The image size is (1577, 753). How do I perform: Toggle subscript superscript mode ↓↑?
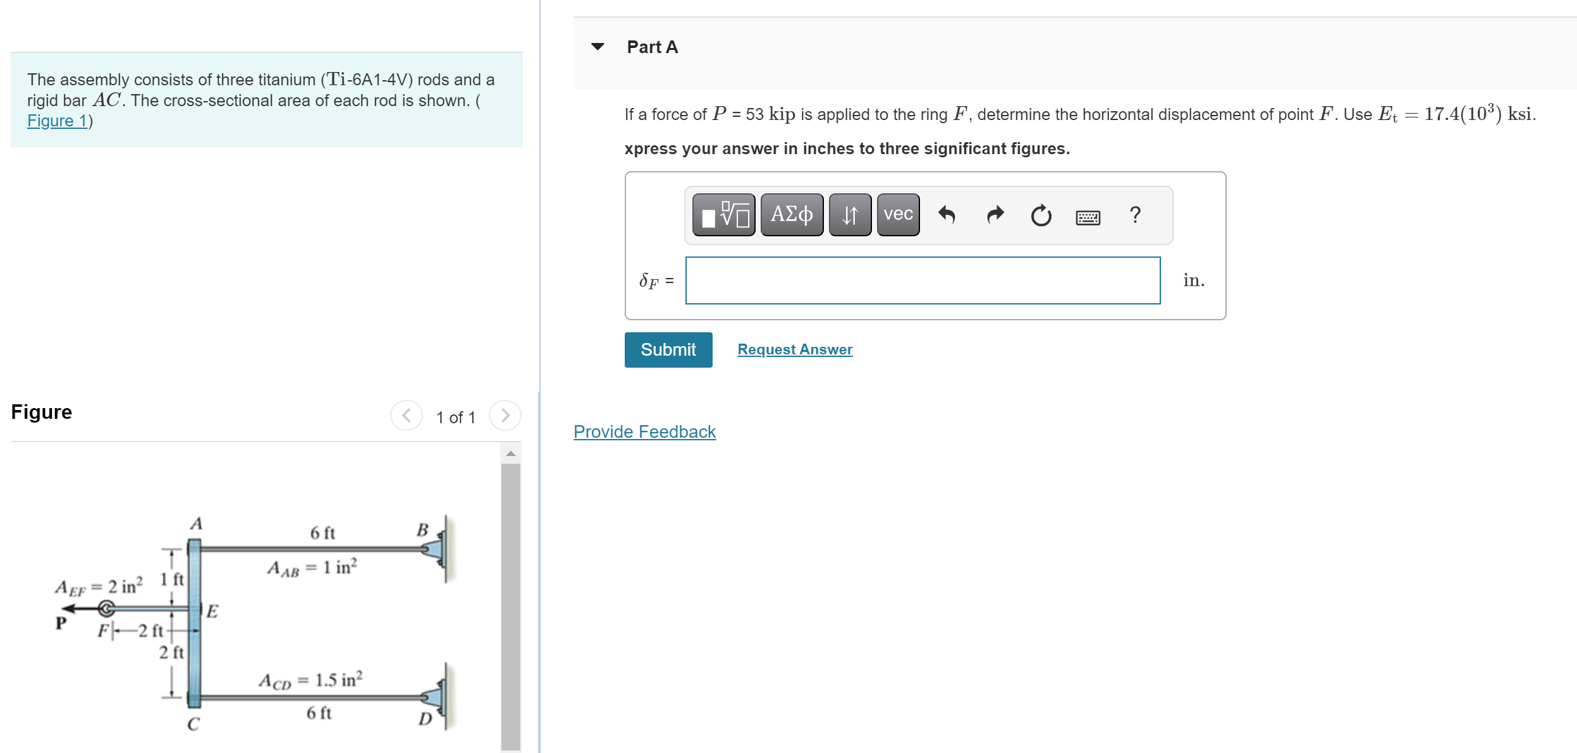coord(849,215)
